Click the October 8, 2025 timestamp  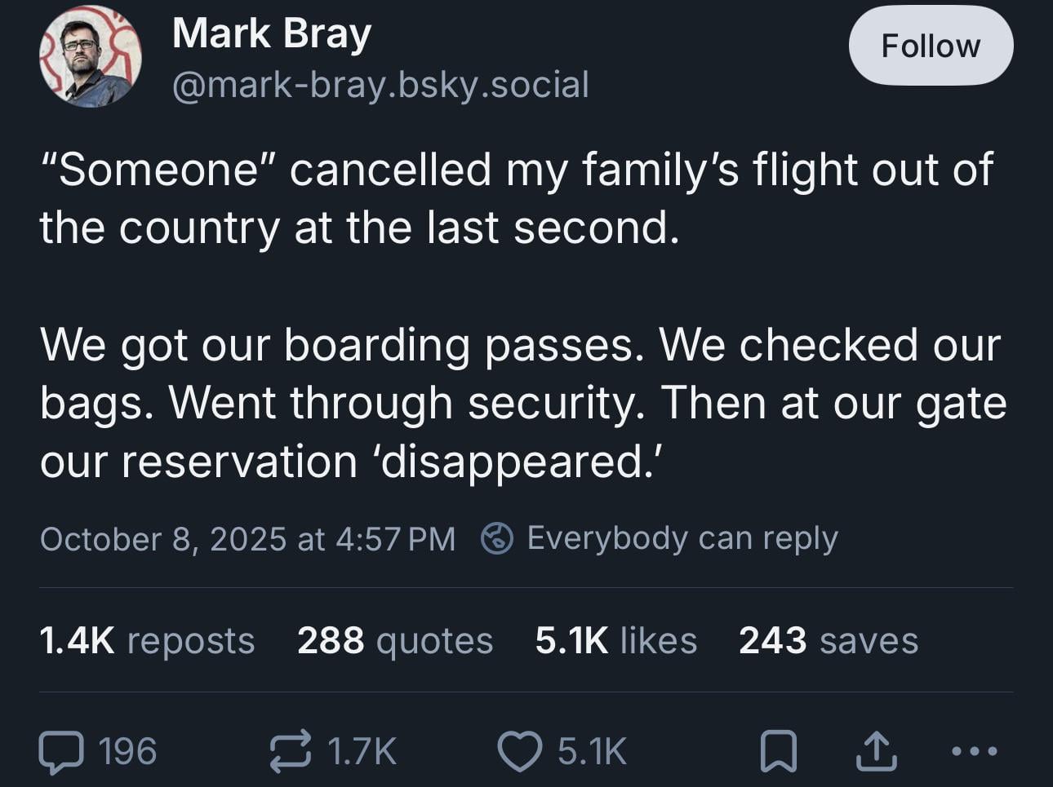pos(247,539)
